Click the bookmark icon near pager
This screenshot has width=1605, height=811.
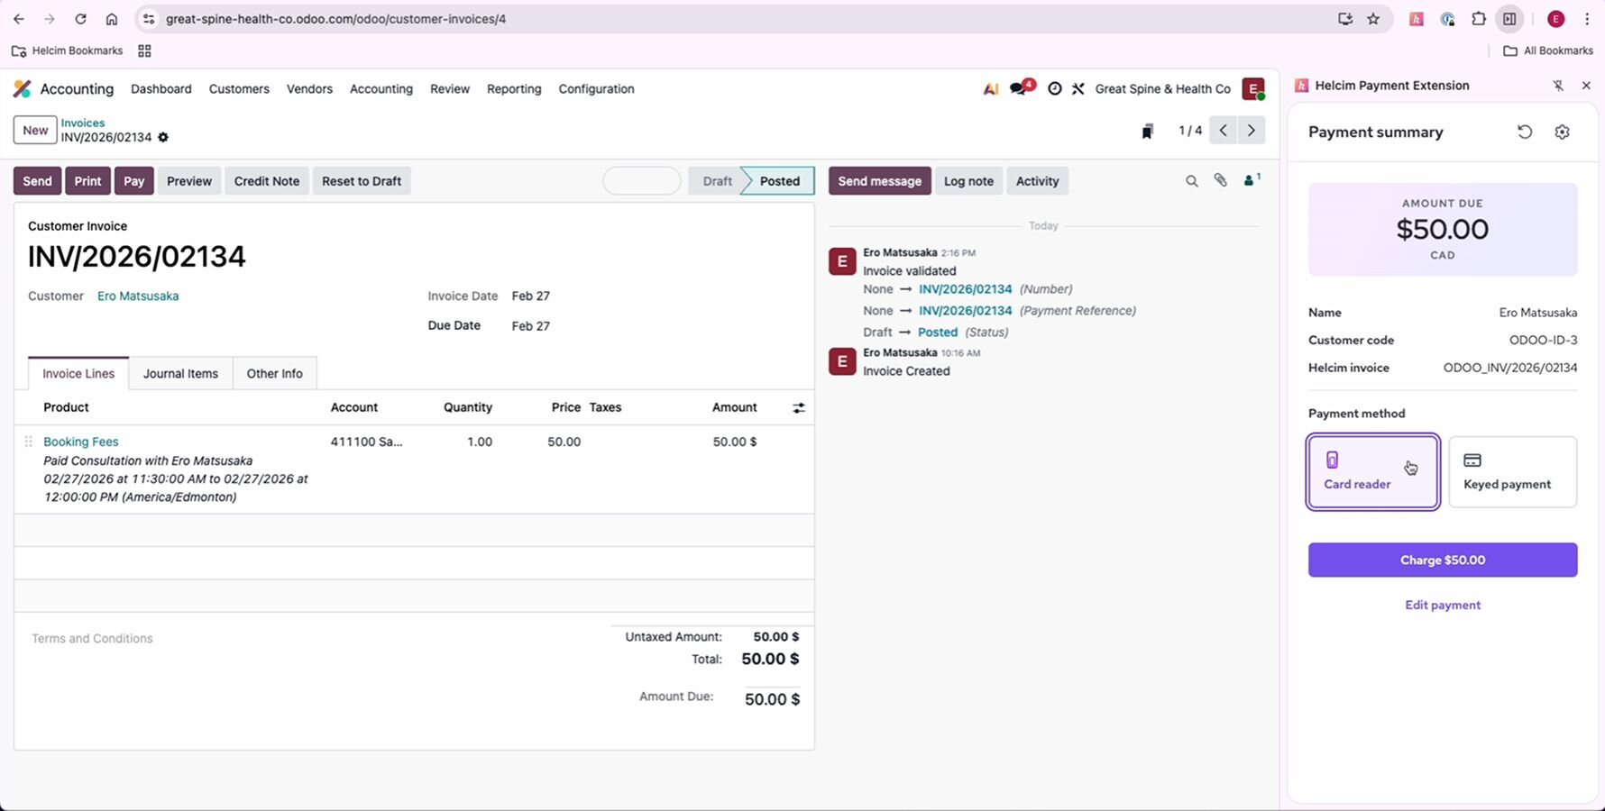click(1147, 132)
